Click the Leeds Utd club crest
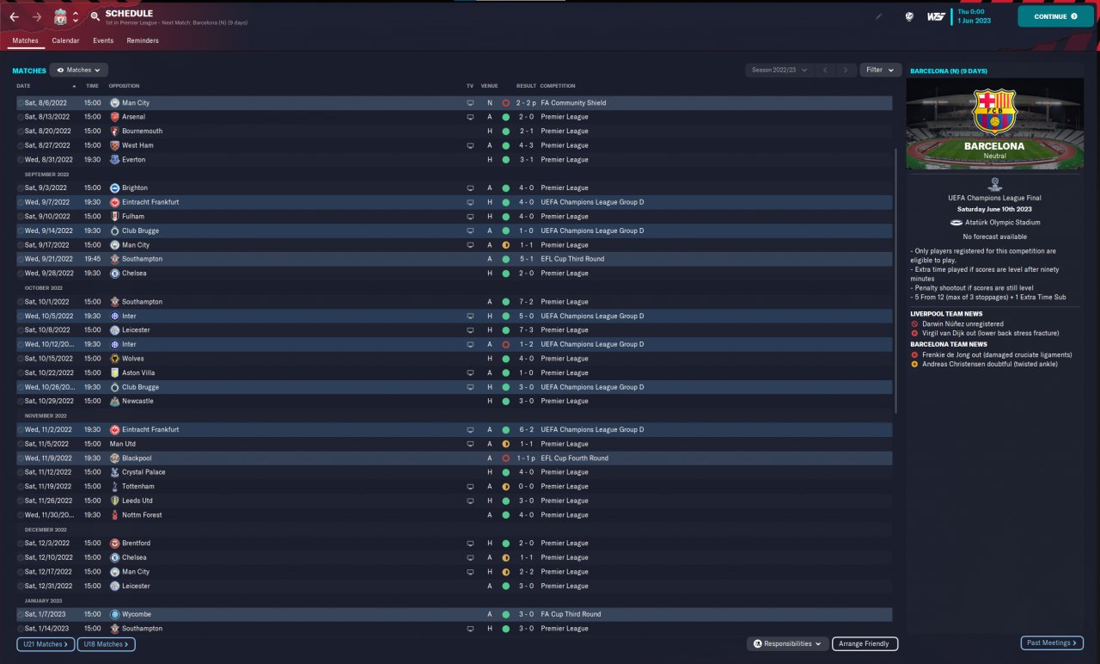 tap(114, 501)
